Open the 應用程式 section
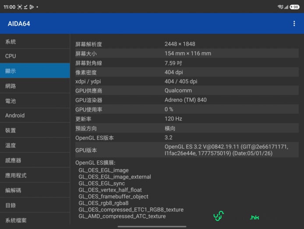This screenshot has width=304, height=229. pos(35,175)
